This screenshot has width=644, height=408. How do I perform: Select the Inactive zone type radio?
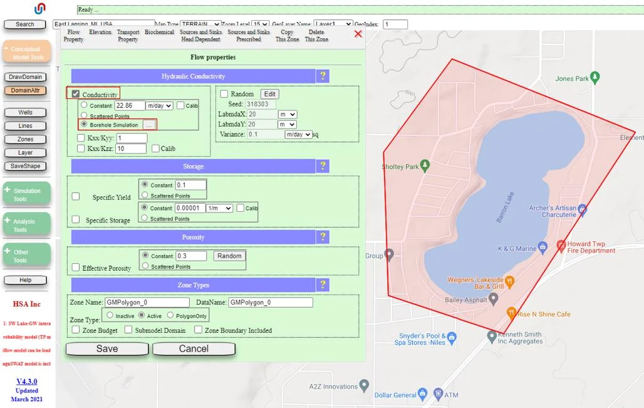click(110, 315)
